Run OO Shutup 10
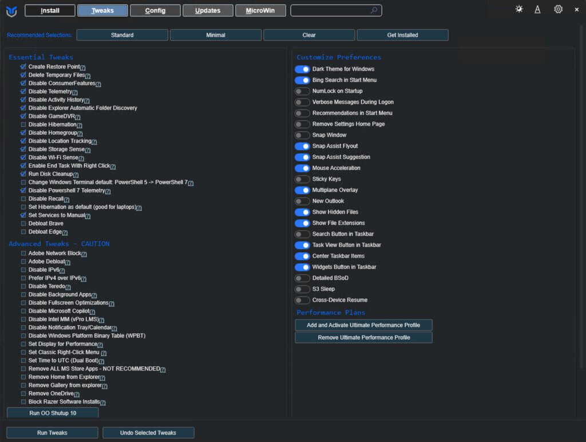The width and height of the screenshot is (586, 442). pos(53,413)
